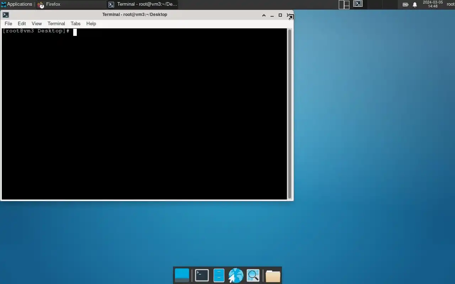Launch Terminal emulator from the dock
Image resolution: width=455 pixels, height=284 pixels.
[x=202, y=275]
